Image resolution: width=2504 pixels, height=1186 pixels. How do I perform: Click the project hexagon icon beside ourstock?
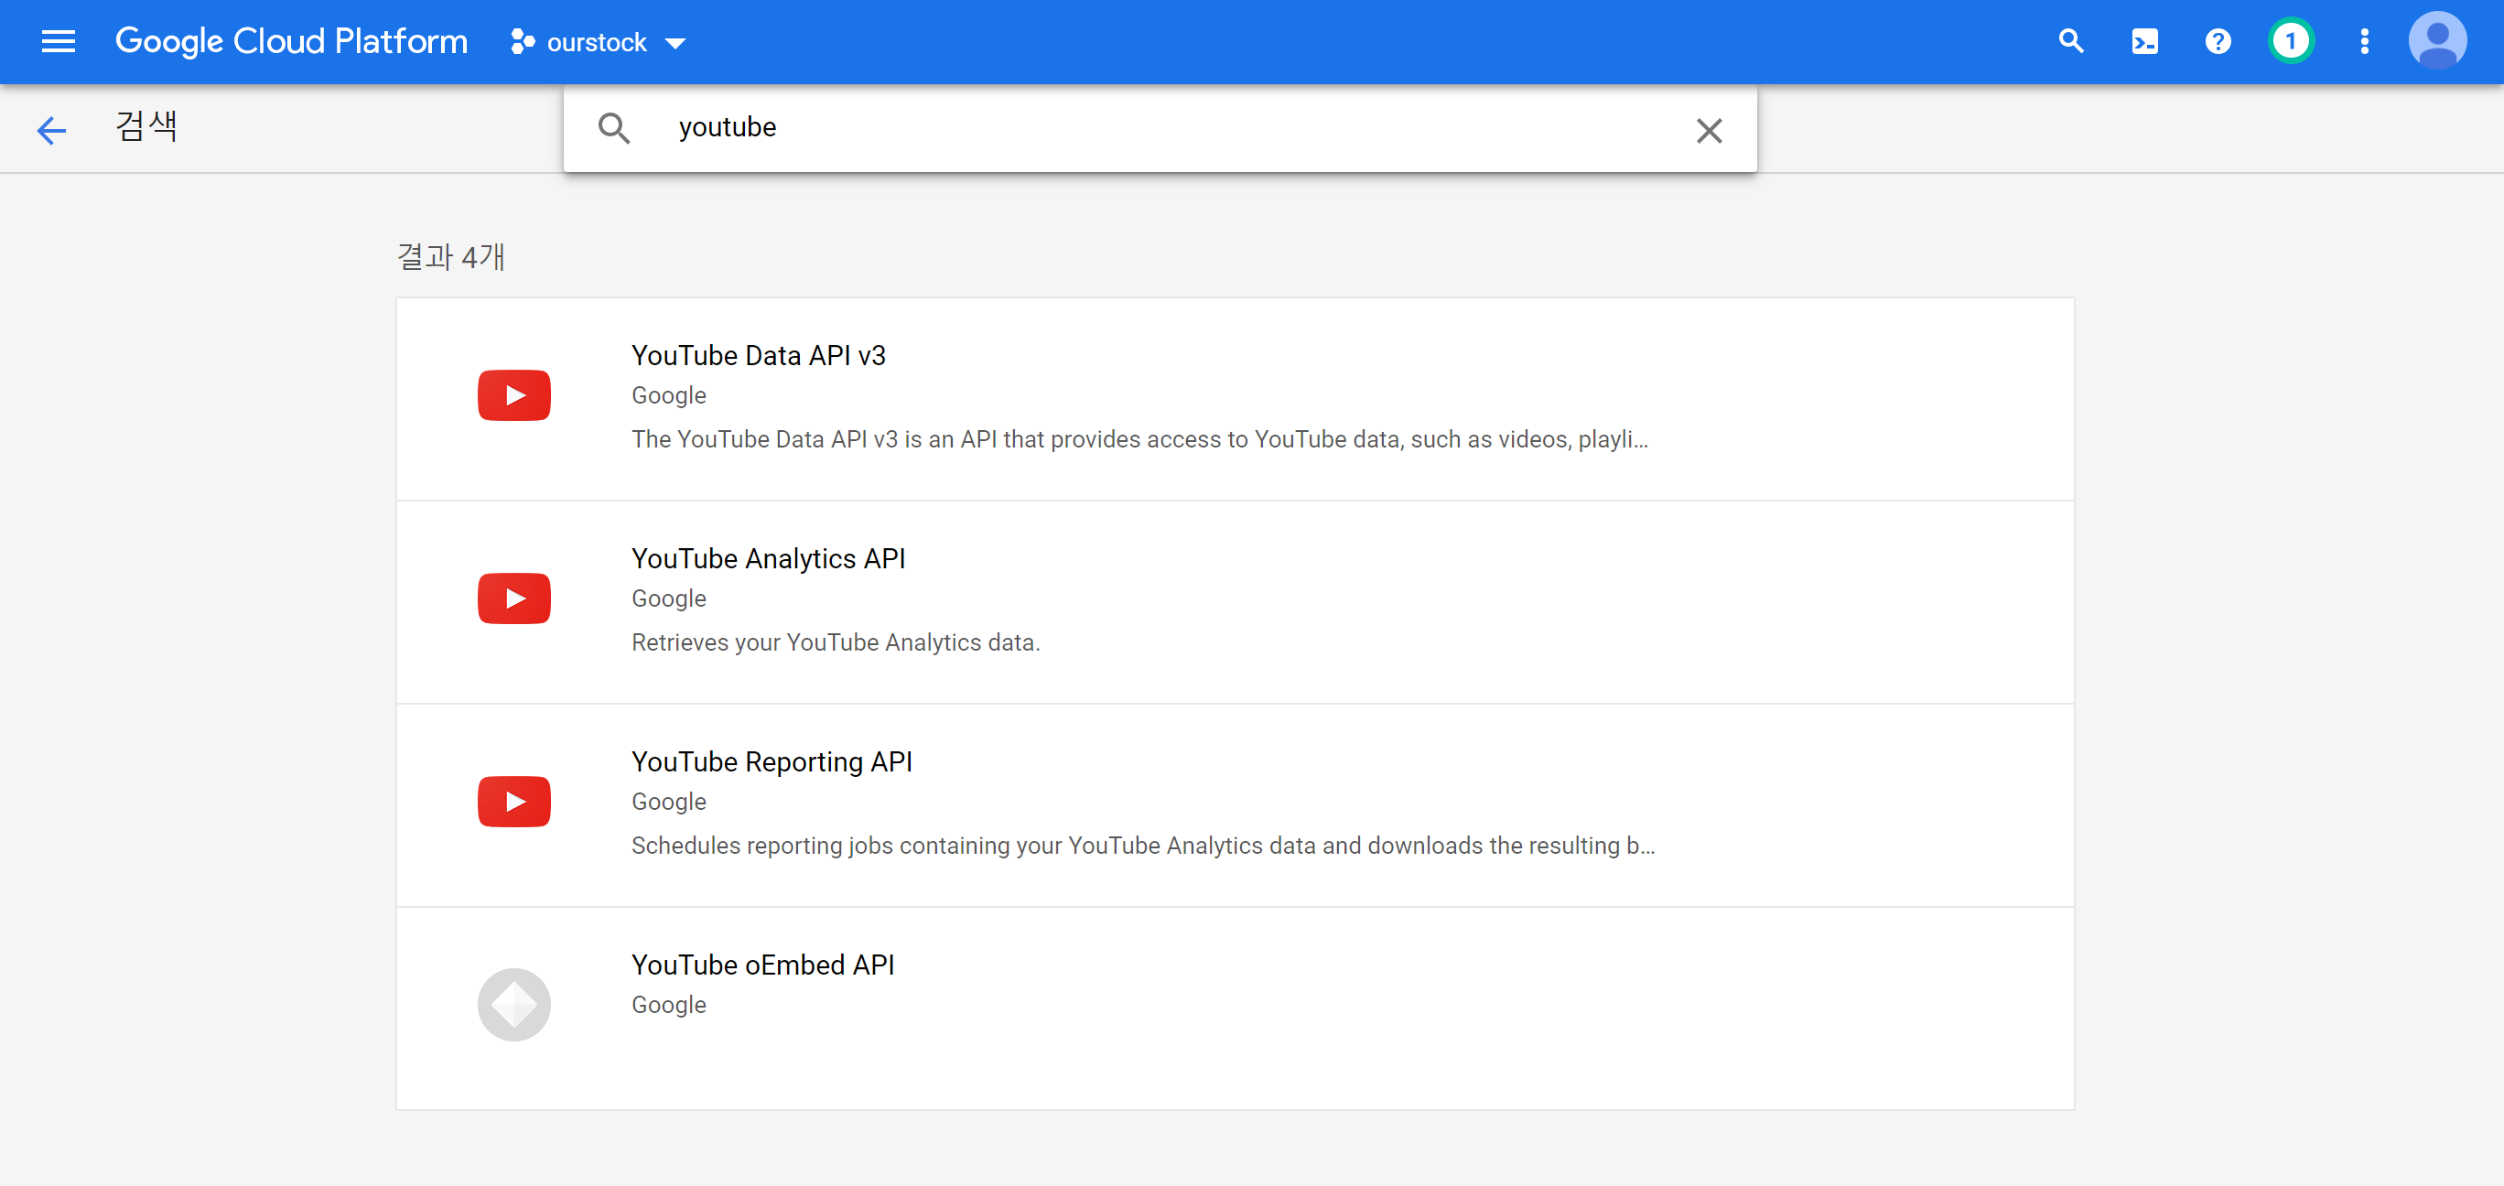click(x=523, y=42)
